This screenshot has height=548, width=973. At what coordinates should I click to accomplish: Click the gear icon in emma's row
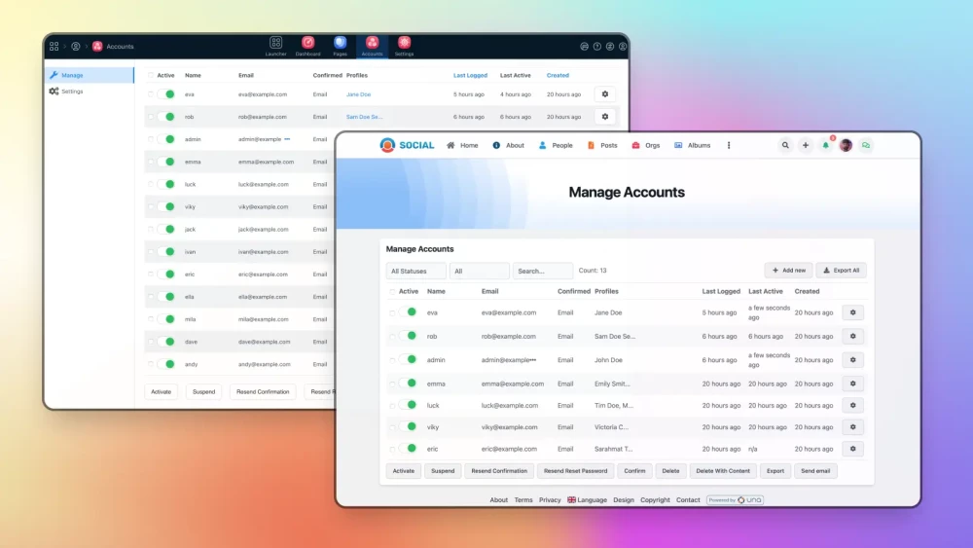pos(852,384)
